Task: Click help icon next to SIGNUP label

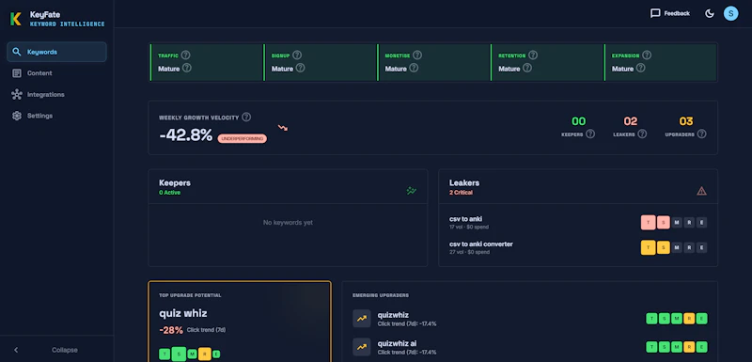Action: pos(297,55)
